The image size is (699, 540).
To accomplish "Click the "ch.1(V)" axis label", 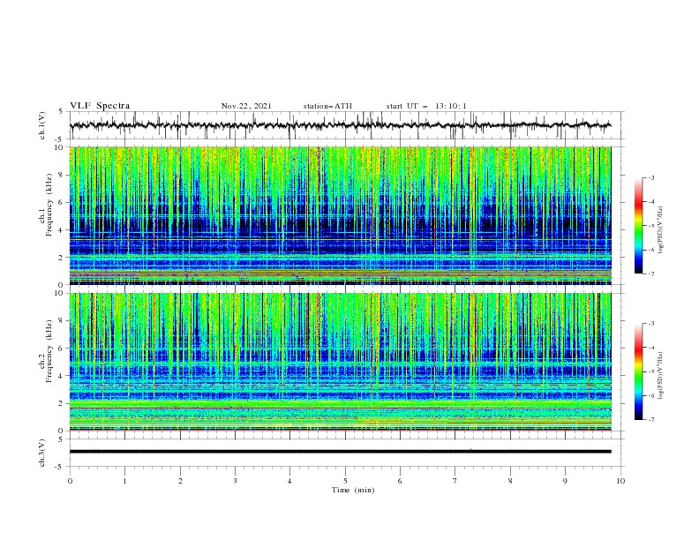I will pyautogui.click(x=42, y=125).
